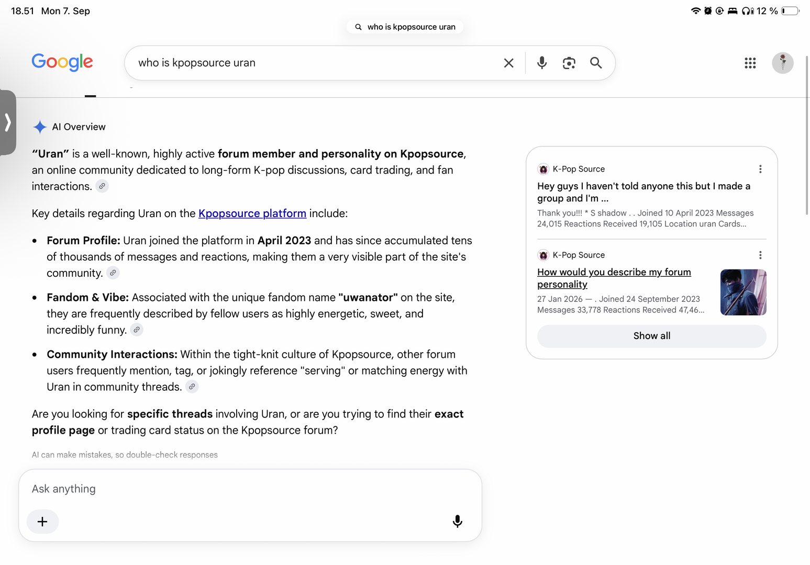Click the "Fandom & Vibe:" bullet heading
Image resolution: width=810 pixels, height=565 pixels.
(x=87, y=298)
